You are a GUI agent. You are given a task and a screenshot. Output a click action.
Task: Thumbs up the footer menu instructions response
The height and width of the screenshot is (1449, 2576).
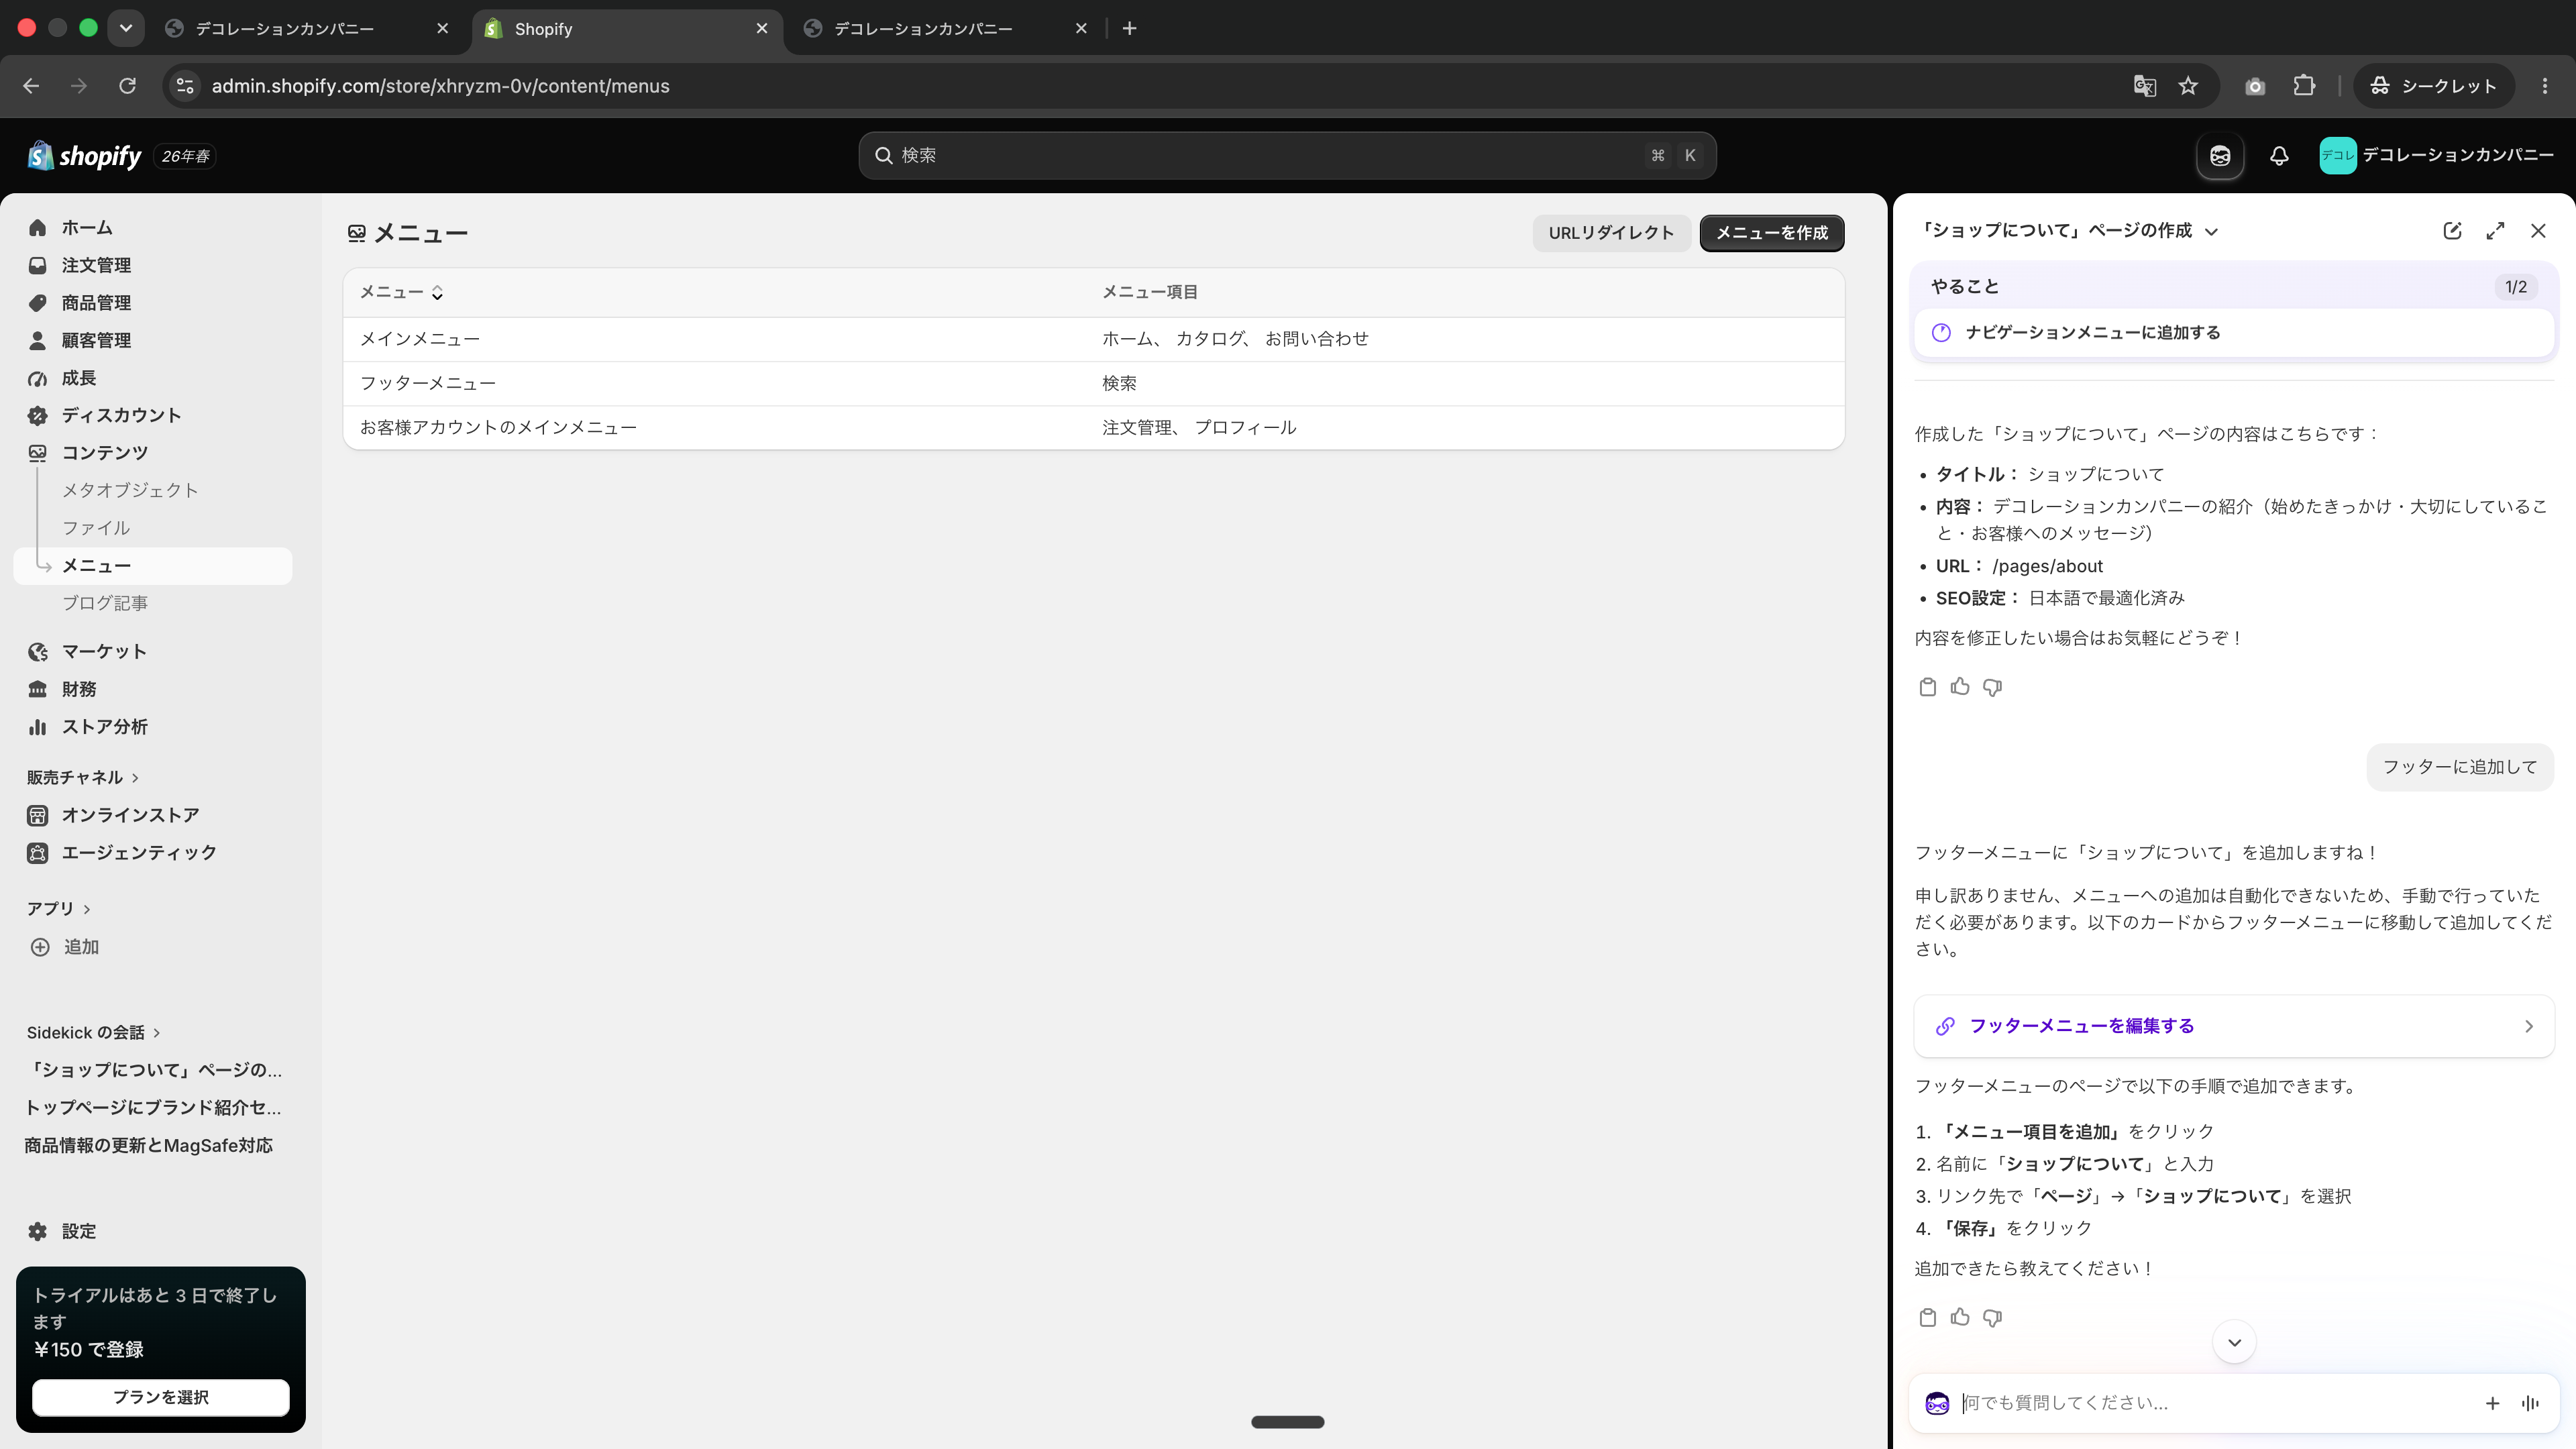coord(1960,1318)
